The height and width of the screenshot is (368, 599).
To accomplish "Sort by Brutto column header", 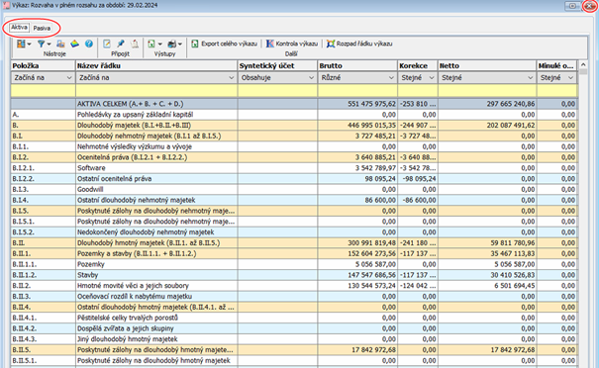I will pyautogui.click(x=357, y=65).
